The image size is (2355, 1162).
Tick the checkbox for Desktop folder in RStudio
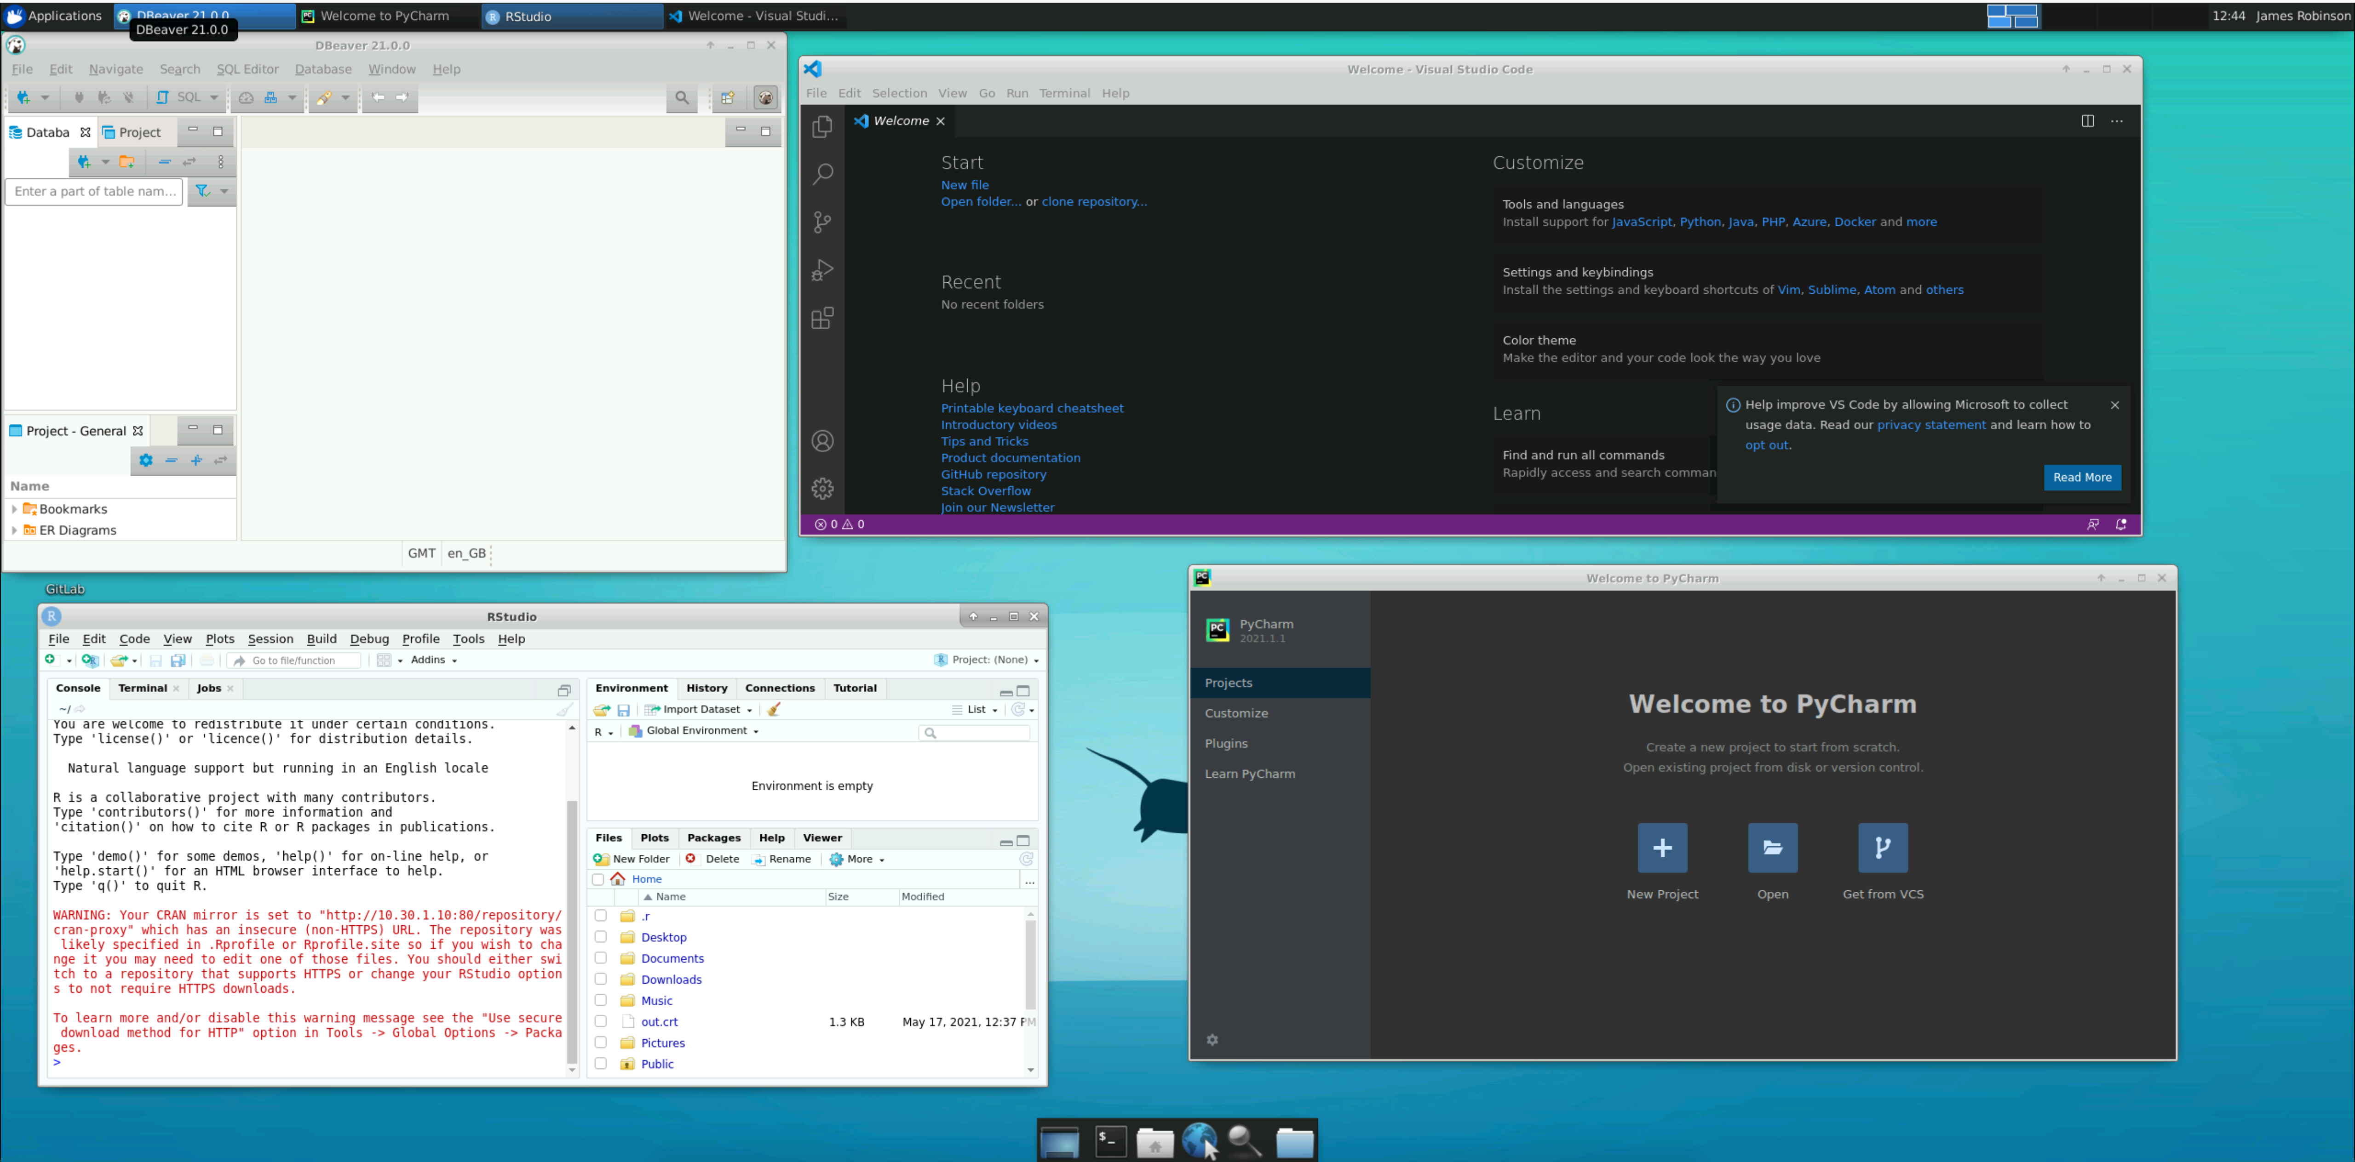(x=601, y=936)
